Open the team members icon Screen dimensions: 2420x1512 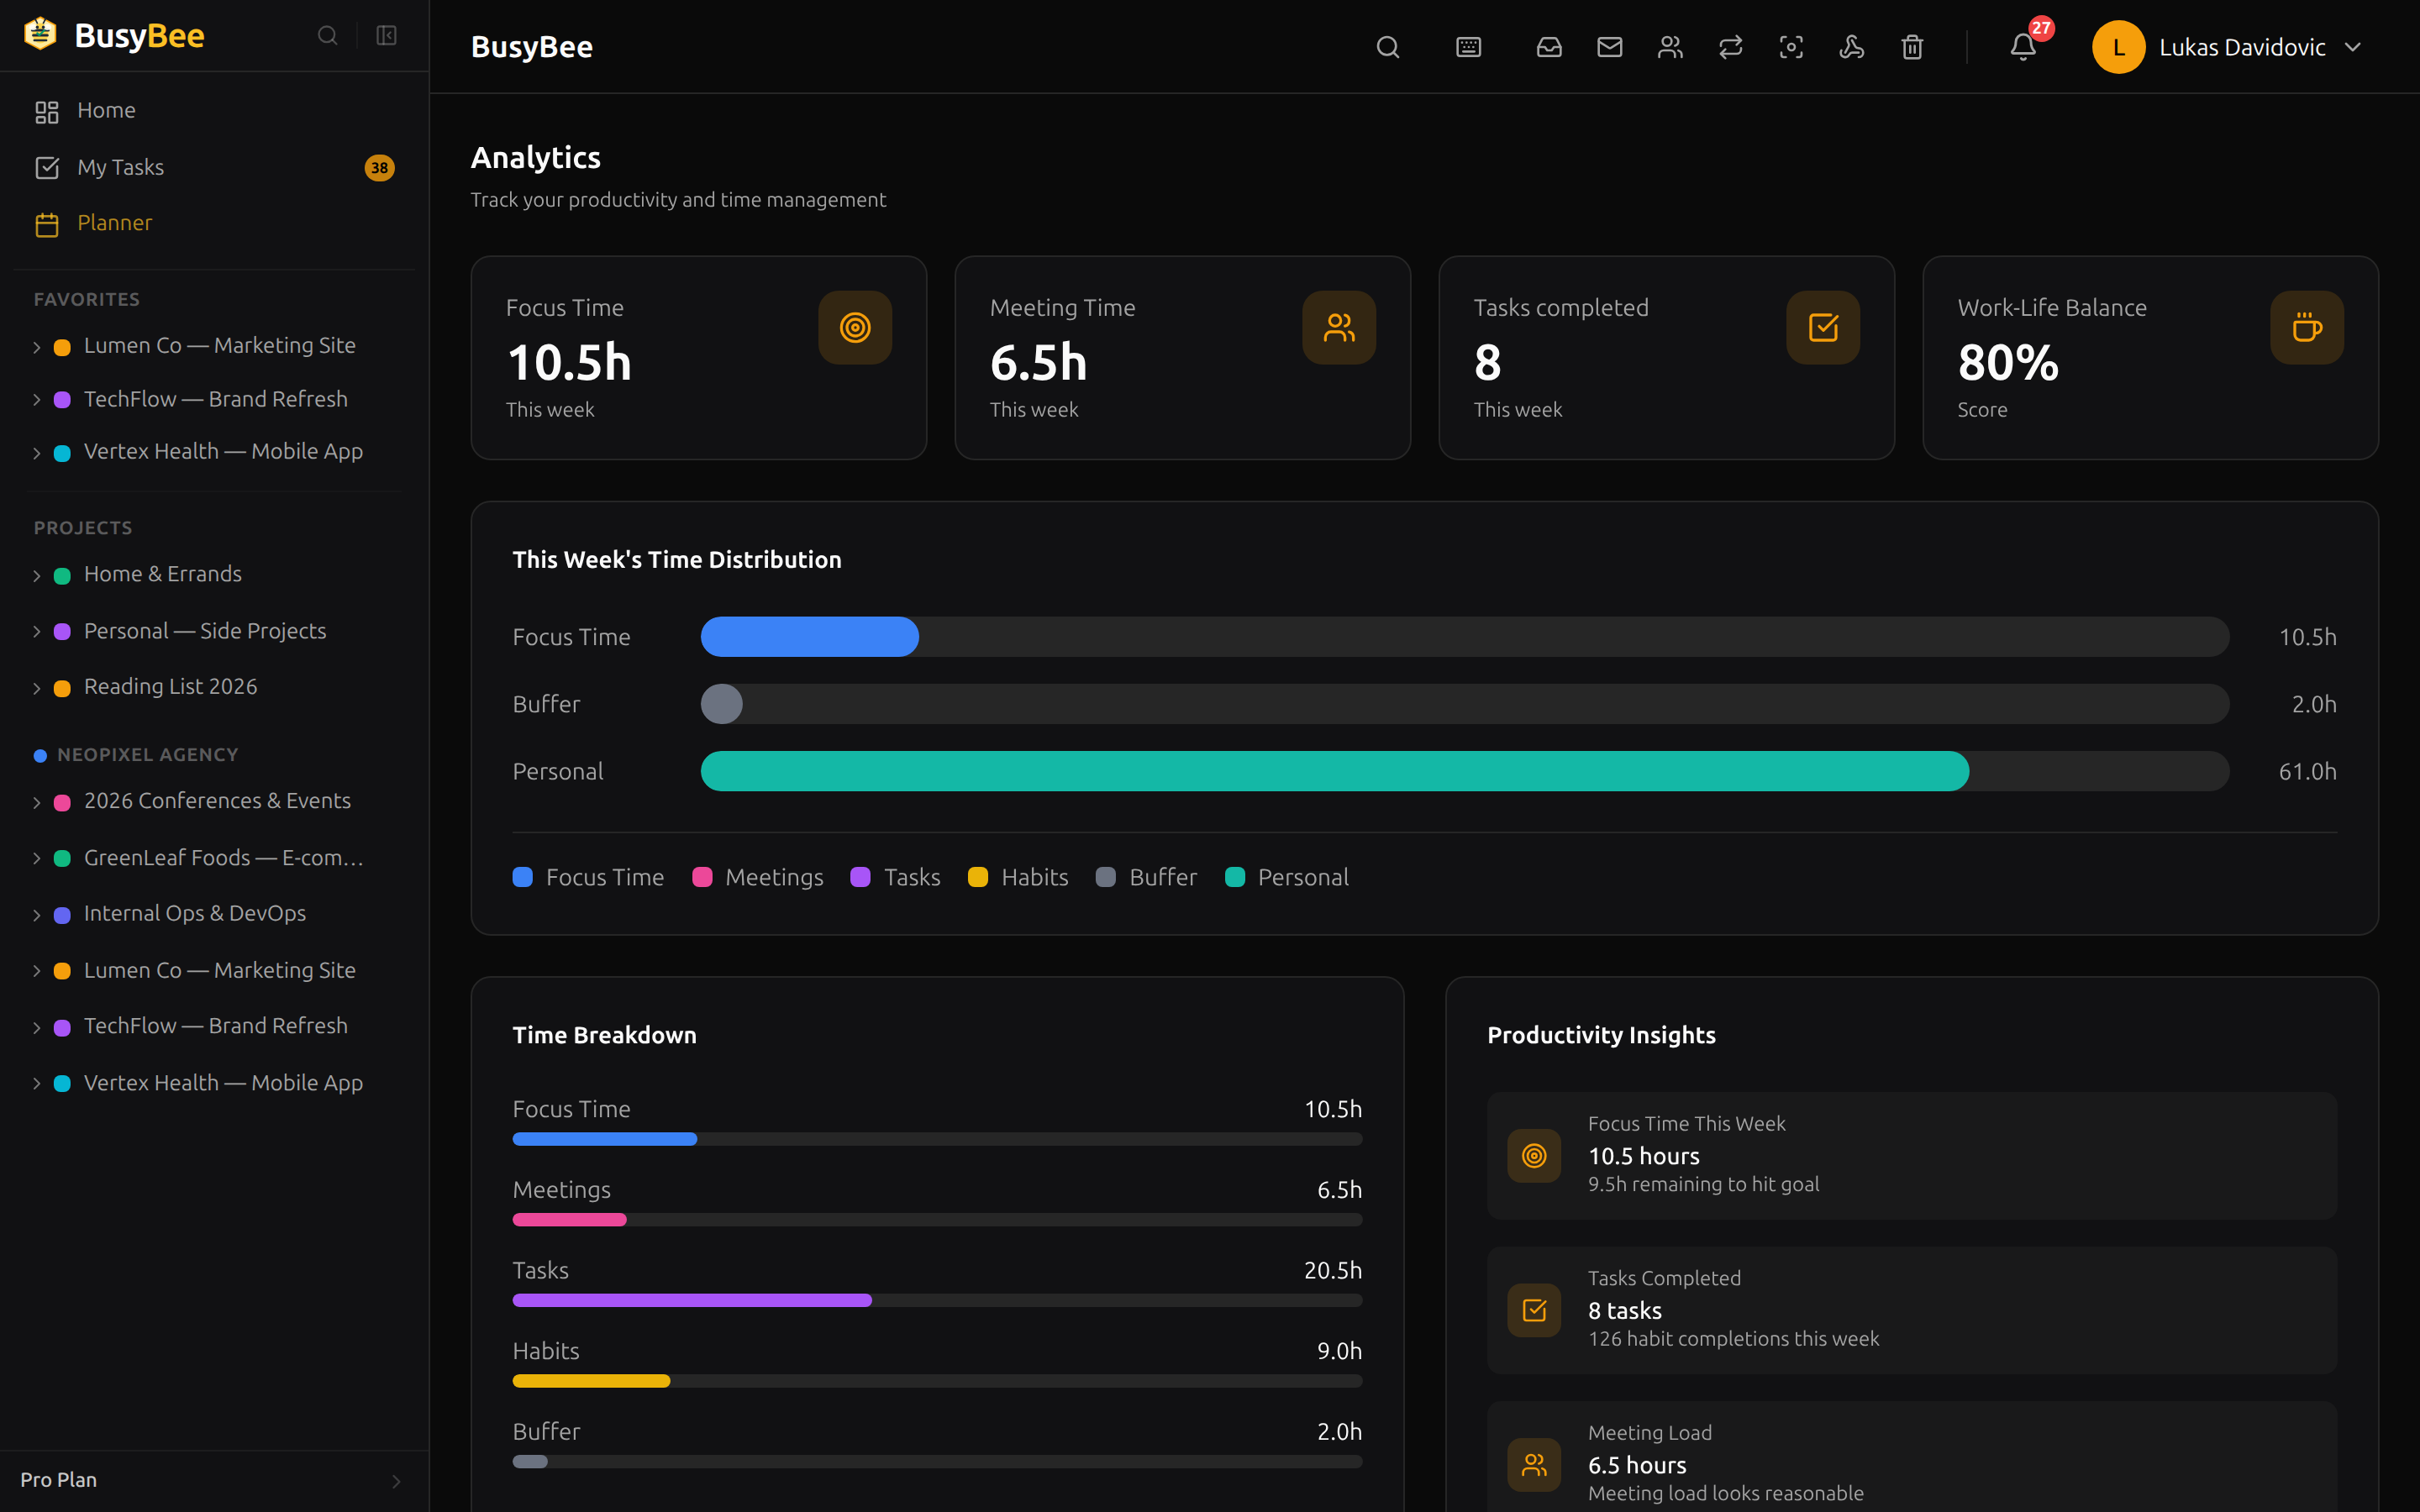point(1670,47)
